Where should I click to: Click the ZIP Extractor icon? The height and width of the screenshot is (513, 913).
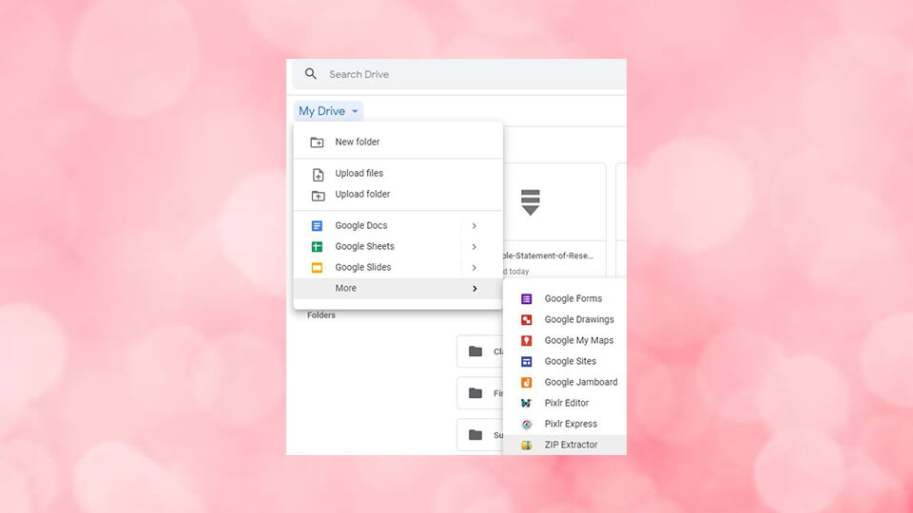coord(526,446)
